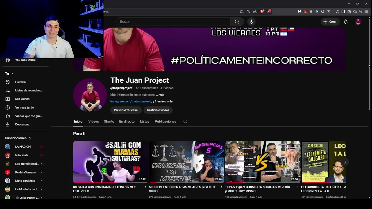372x209 pixels.
Task: Switch to the En directo tab
Action: (x=127, y=122)
